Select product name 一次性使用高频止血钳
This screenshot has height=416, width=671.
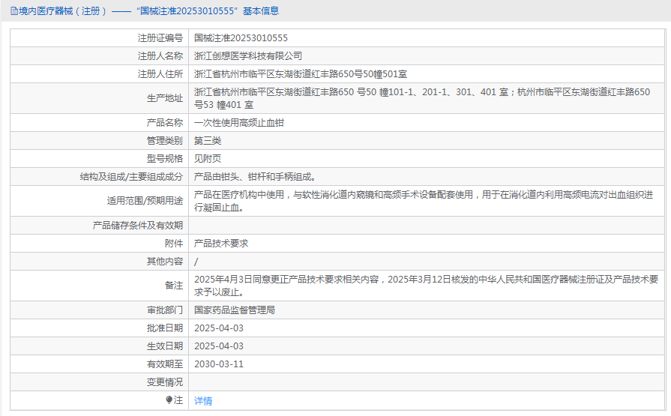coord(239,123)
